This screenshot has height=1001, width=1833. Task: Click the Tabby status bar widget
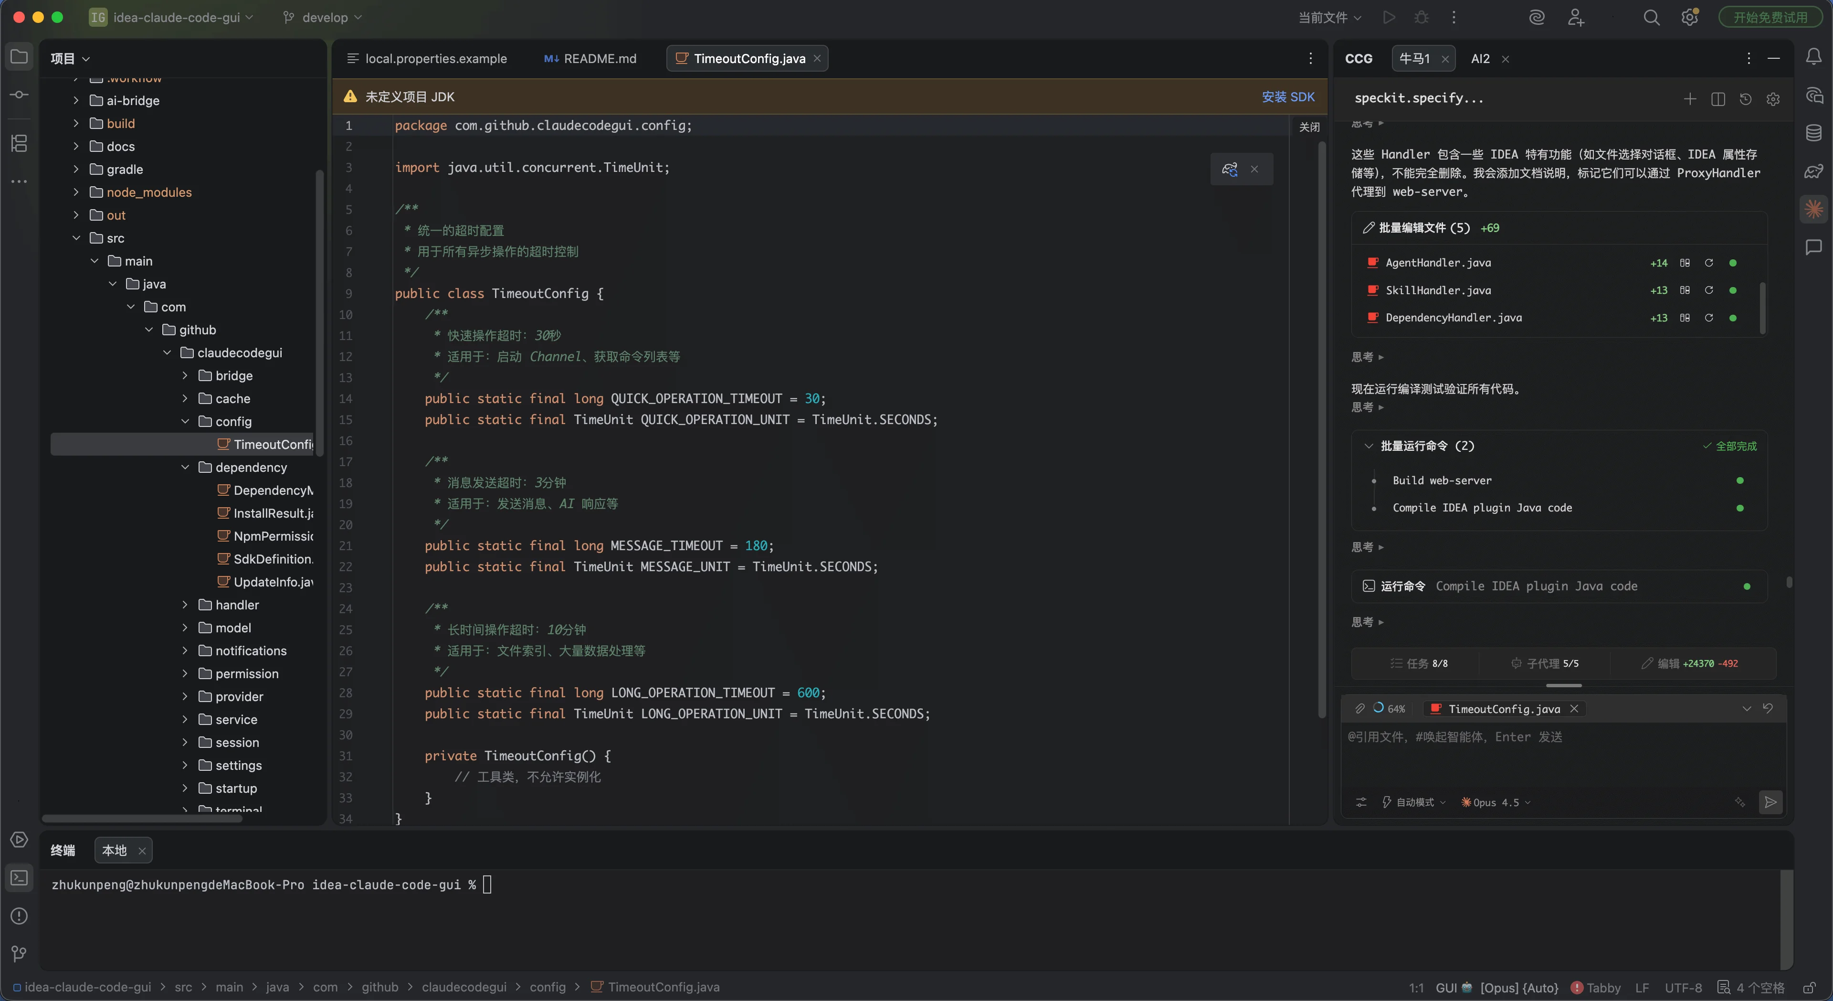[x=1595, y=988]
